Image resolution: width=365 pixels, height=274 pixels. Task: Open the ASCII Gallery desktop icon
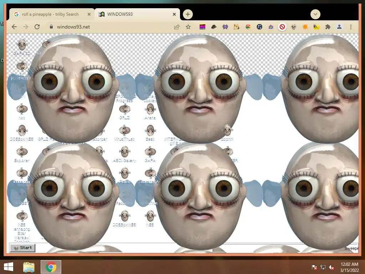tap(124, 154)
